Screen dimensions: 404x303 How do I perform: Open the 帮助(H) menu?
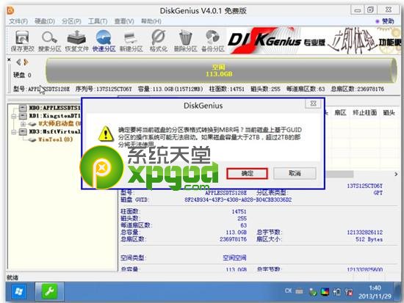(x=151, y=21)
